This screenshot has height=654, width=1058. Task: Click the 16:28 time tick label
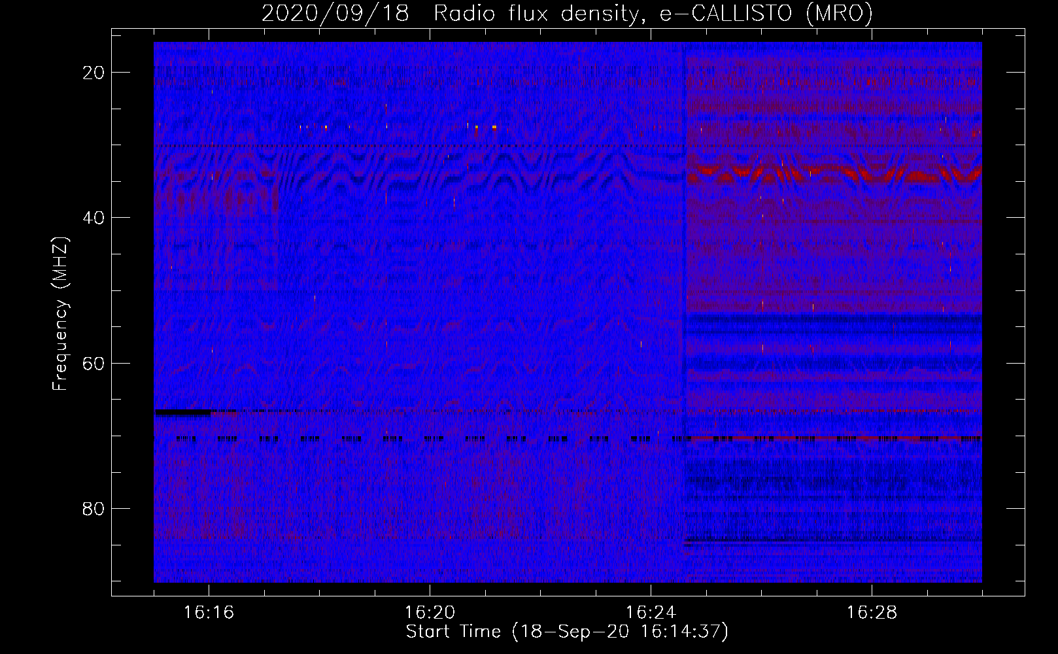tap(872, 613)
